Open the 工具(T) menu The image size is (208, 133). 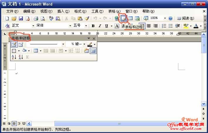97,11
